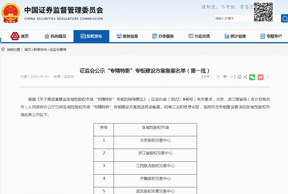
Task: Click the newspaper icon beside 新闻发布
Action: point(83,36)
